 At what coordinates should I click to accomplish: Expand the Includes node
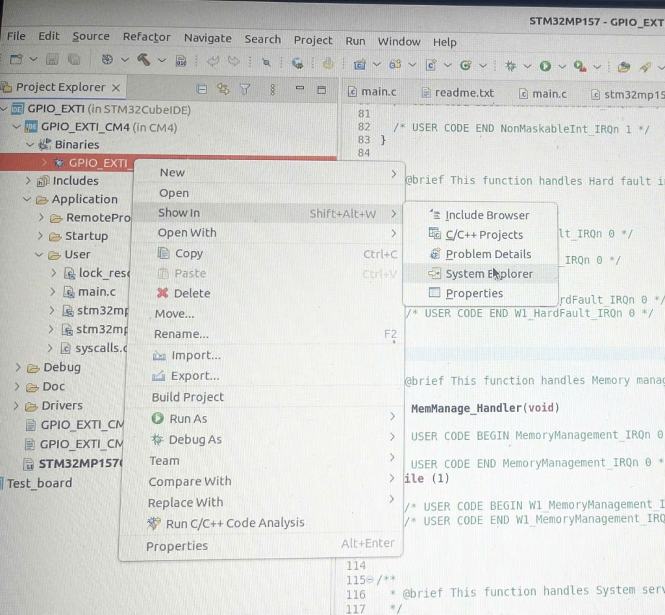28,181
